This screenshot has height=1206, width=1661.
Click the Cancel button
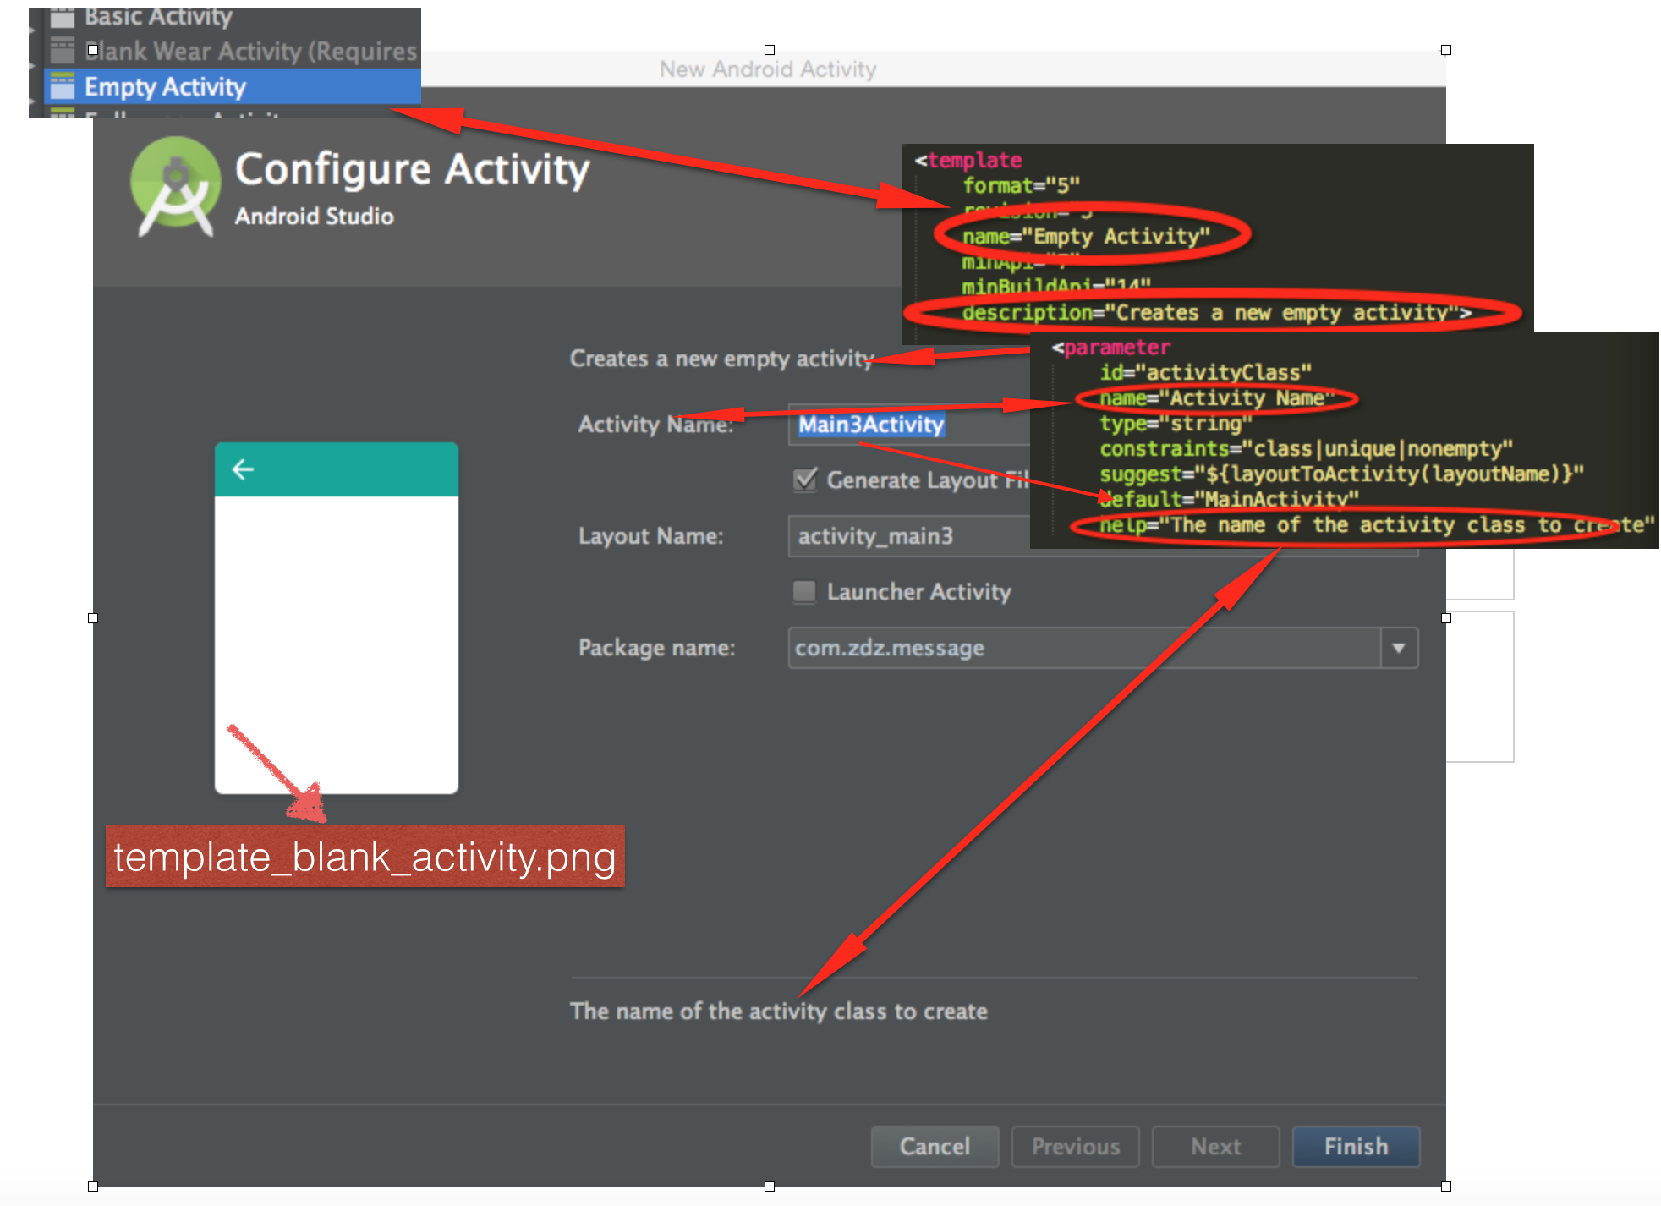click(935, 1146)
